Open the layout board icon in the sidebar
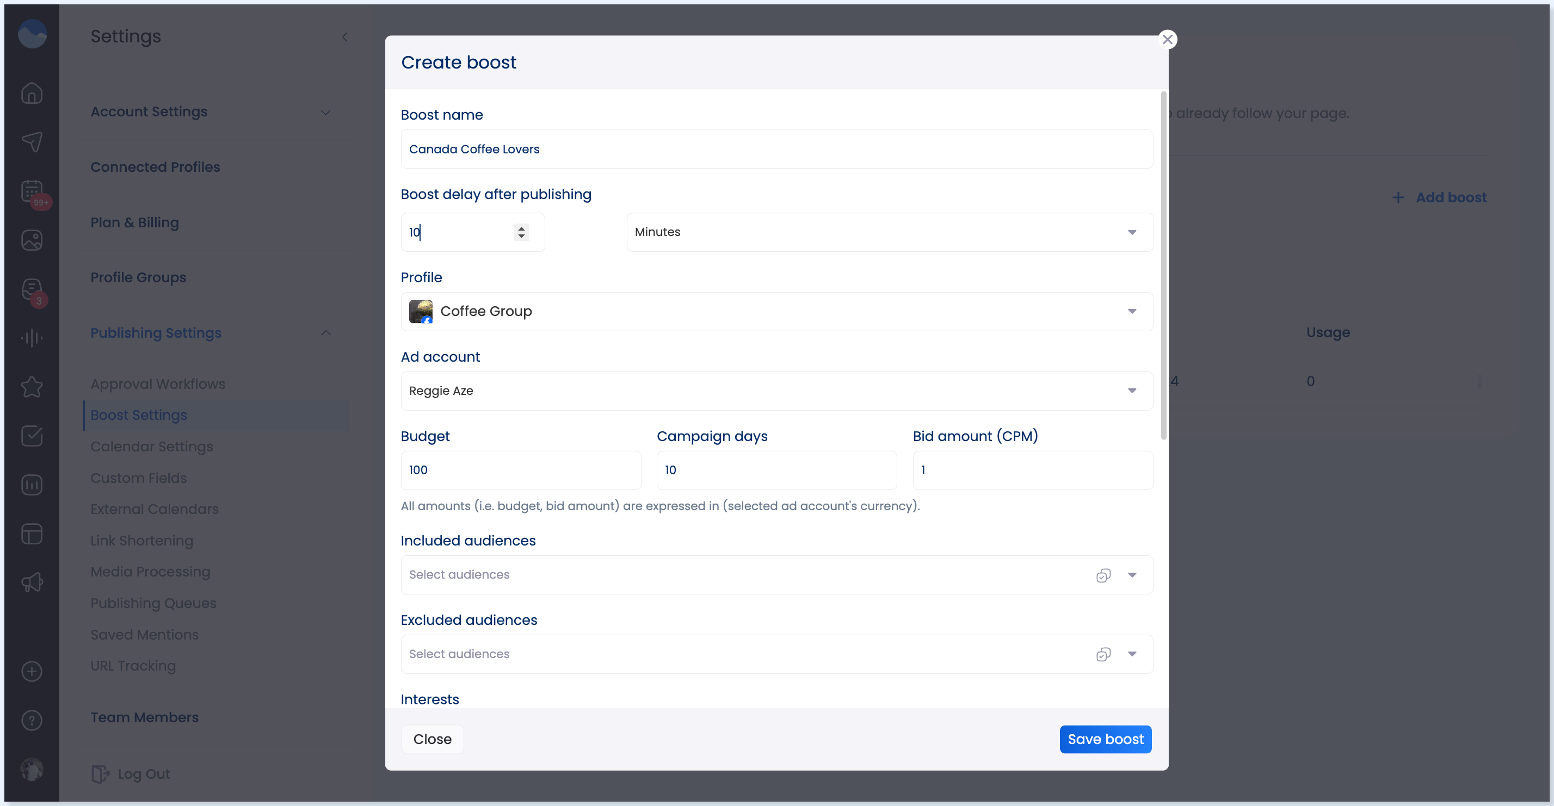1554x806 pixels. (32, 534)
